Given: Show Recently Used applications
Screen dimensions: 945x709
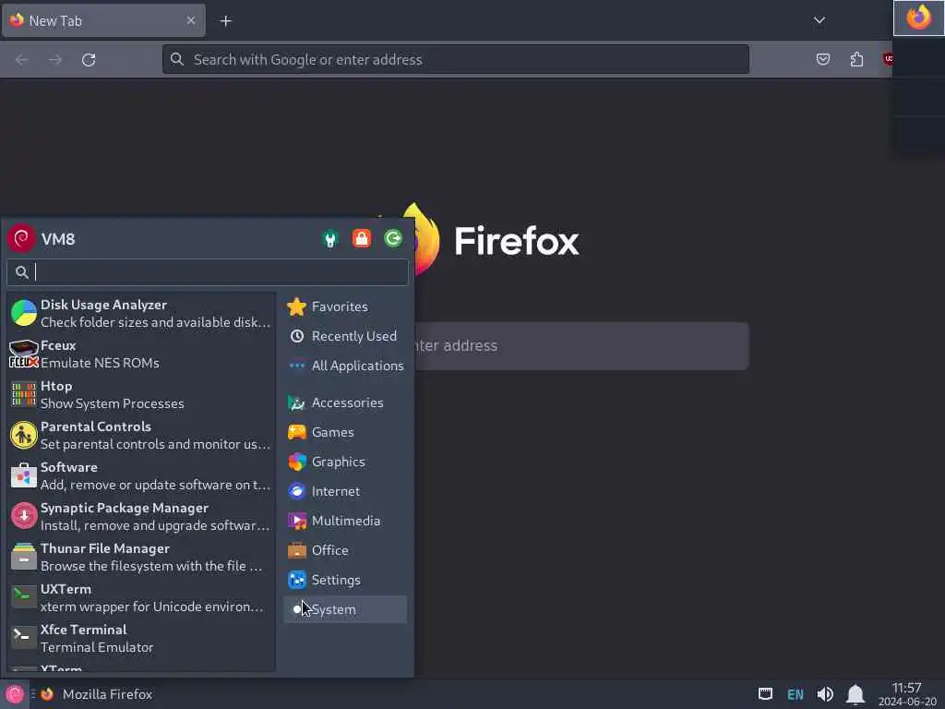Looking at the screenshot, I should coord(345,336).
